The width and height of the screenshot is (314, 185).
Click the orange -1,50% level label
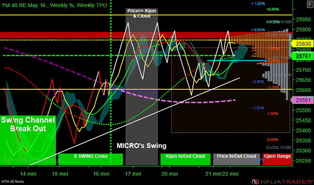click(272, 113)
